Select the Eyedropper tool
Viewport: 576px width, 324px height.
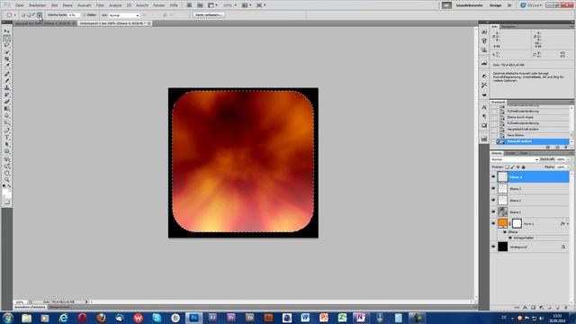pos(6,67)
